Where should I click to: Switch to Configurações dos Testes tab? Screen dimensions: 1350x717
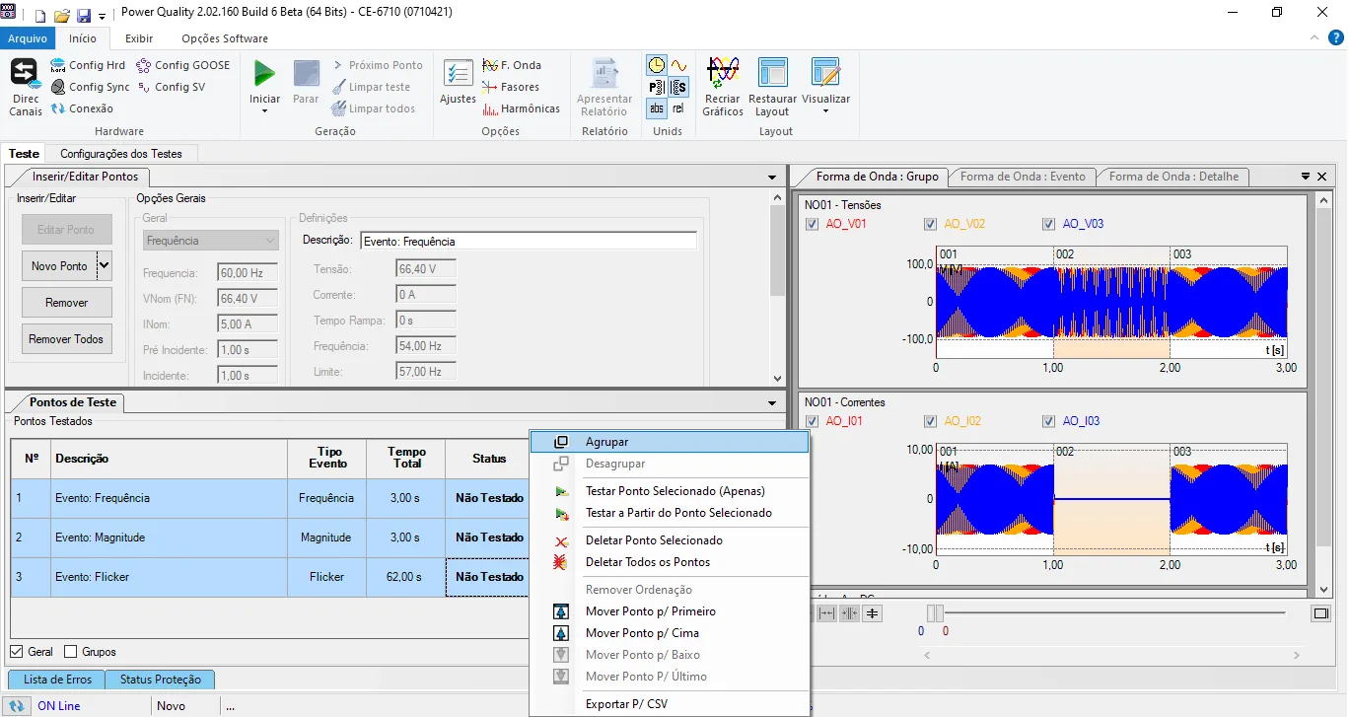[121, 154]
